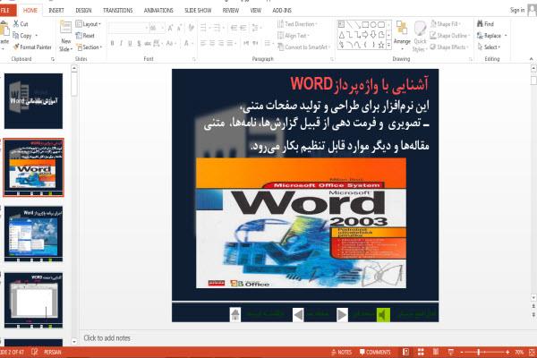
Task: Switch to the TRANSITIONS tab
Action: pos(118,11)
